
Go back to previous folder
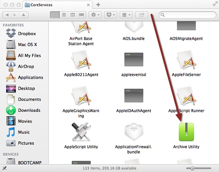click(x=7, y=15)
